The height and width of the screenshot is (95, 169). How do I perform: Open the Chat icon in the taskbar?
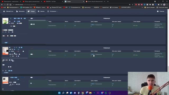[75, 93]
